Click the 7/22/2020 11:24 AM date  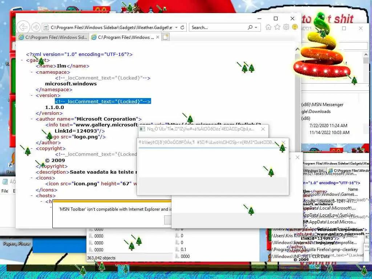[x=328, y=125]
